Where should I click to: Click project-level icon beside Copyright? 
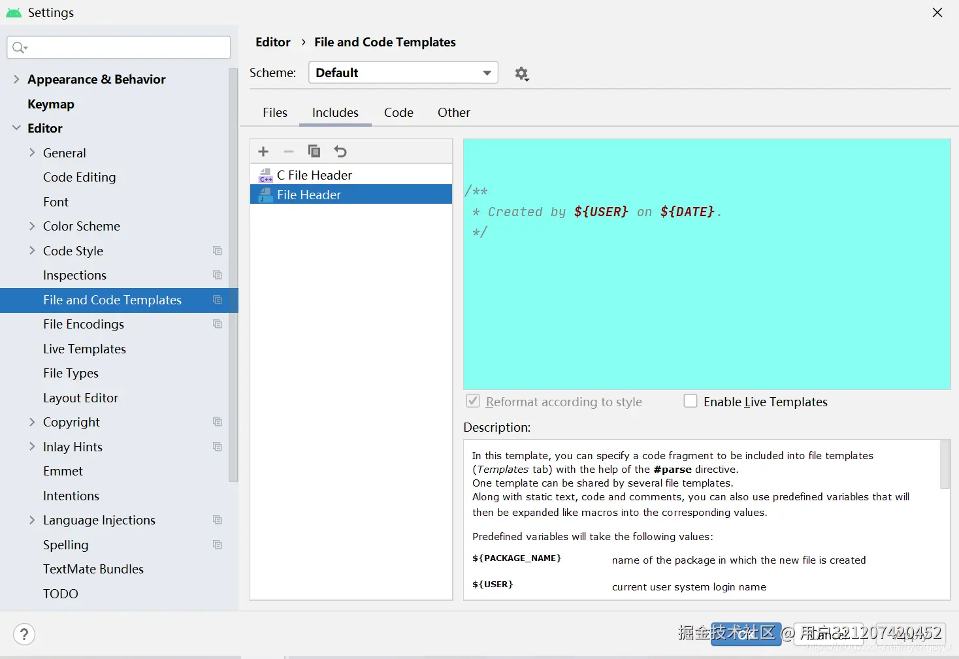pos(218,422)
